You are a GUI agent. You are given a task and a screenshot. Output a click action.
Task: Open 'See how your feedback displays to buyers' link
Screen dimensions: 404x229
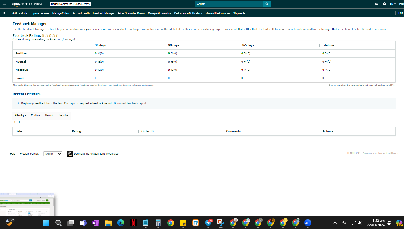[x=126, y=85]
